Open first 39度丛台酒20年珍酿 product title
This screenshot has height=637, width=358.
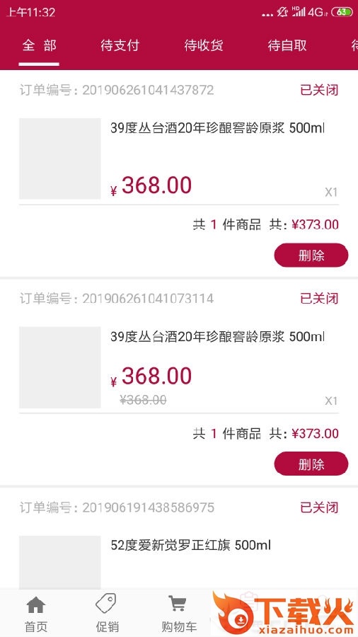(217, 128)
